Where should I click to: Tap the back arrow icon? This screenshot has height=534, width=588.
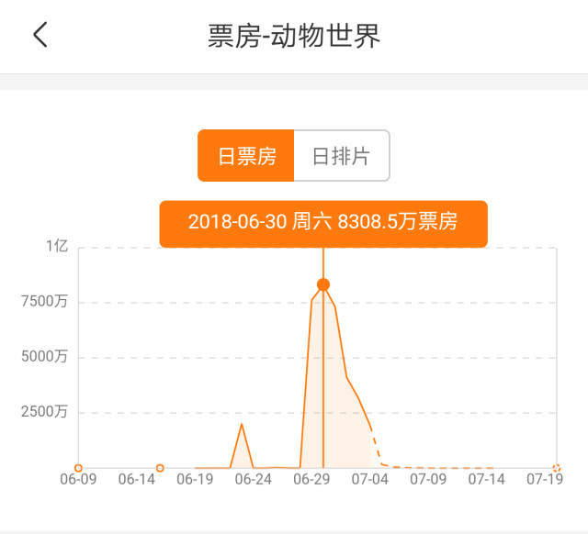tap(40, 35)
